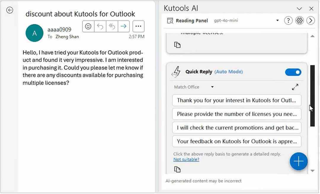Screen dimensions: 320x194
Task: Collapse the Kutools AI panel chevron
Action: pyautogui.click(x=299, y=9)
